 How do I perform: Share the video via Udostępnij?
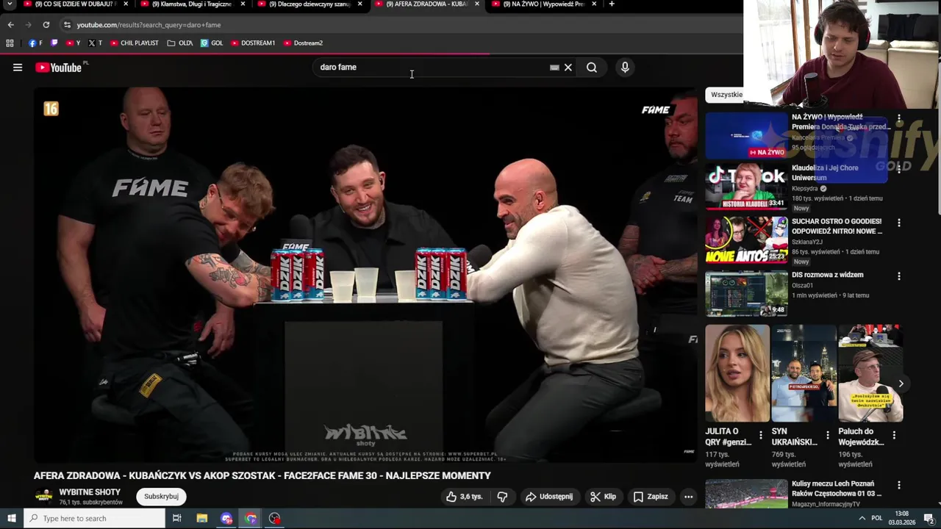[x=548, y=497]
